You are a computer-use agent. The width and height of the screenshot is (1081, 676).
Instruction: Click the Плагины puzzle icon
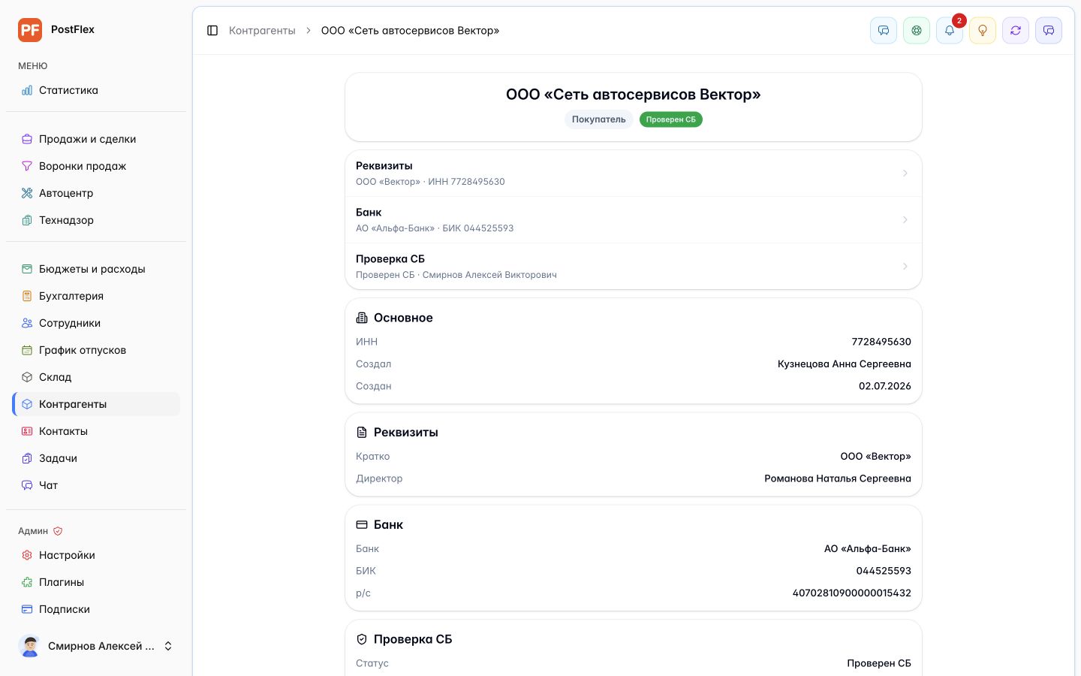(x=27, y=582)
